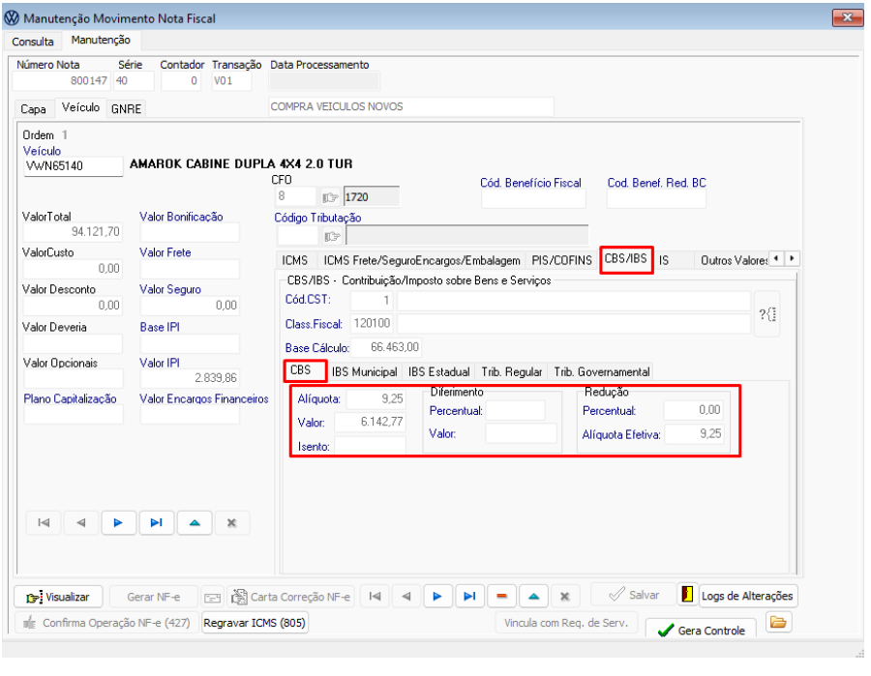Click the vehicle navigator up-arrow edit icon
871x676 pixels.
(194, 522)
